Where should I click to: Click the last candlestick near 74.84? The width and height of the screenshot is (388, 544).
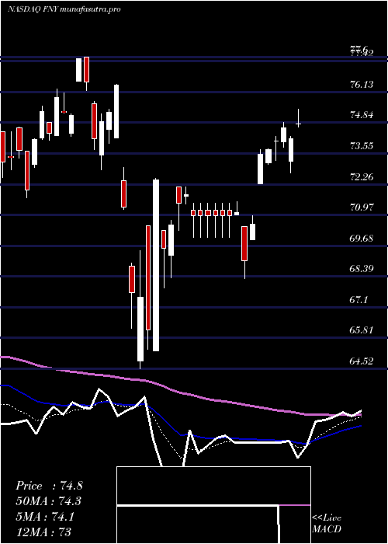(x=298, y=118)
